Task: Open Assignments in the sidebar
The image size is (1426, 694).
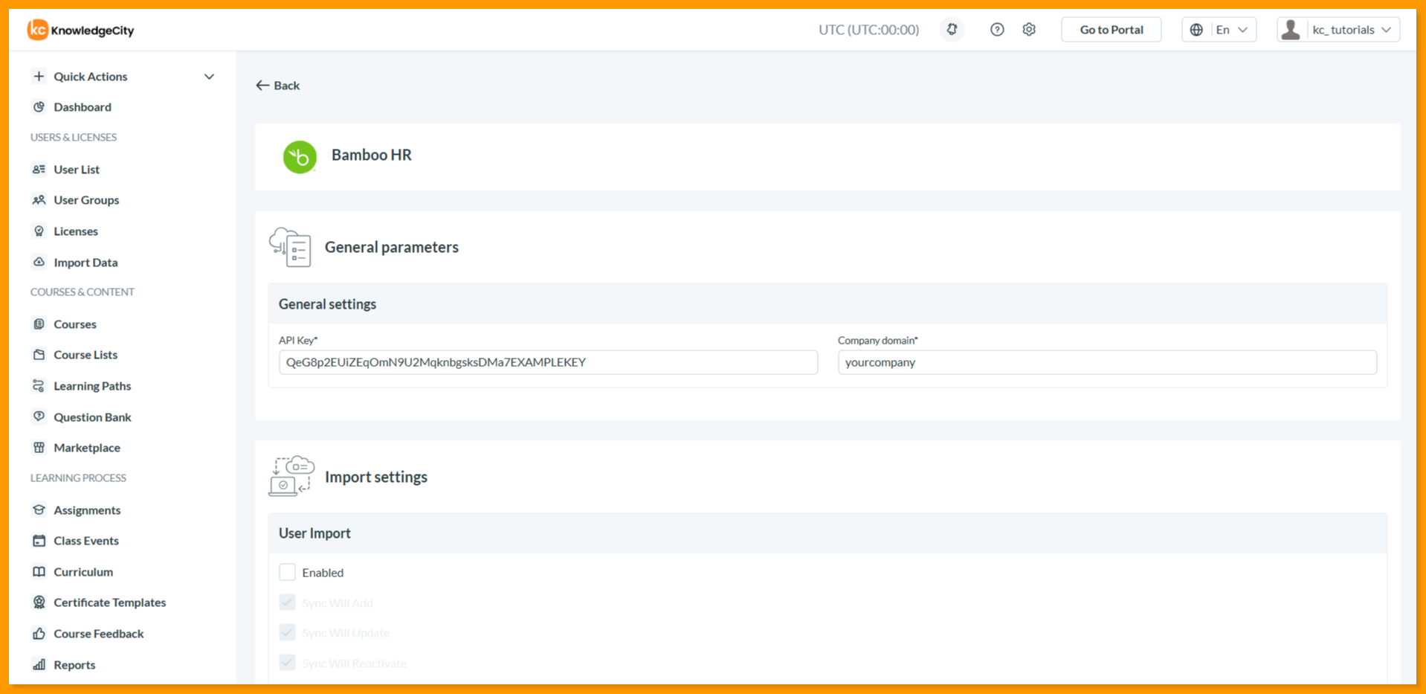Action: (x=87, y=510)
